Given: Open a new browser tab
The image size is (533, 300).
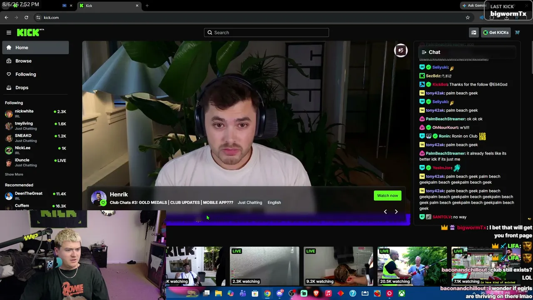Looking at the screenshot, I should coord(147,5).
